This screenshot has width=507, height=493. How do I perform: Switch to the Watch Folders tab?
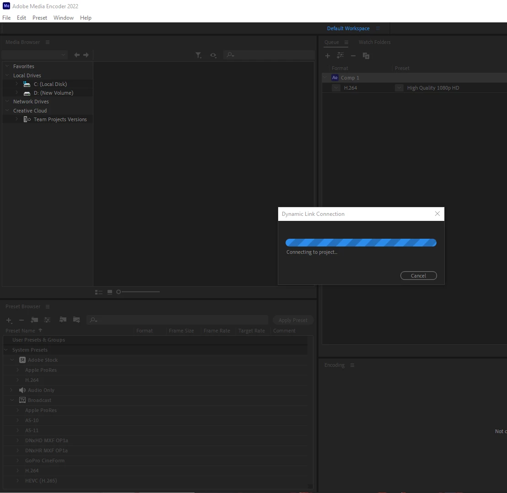374,43
